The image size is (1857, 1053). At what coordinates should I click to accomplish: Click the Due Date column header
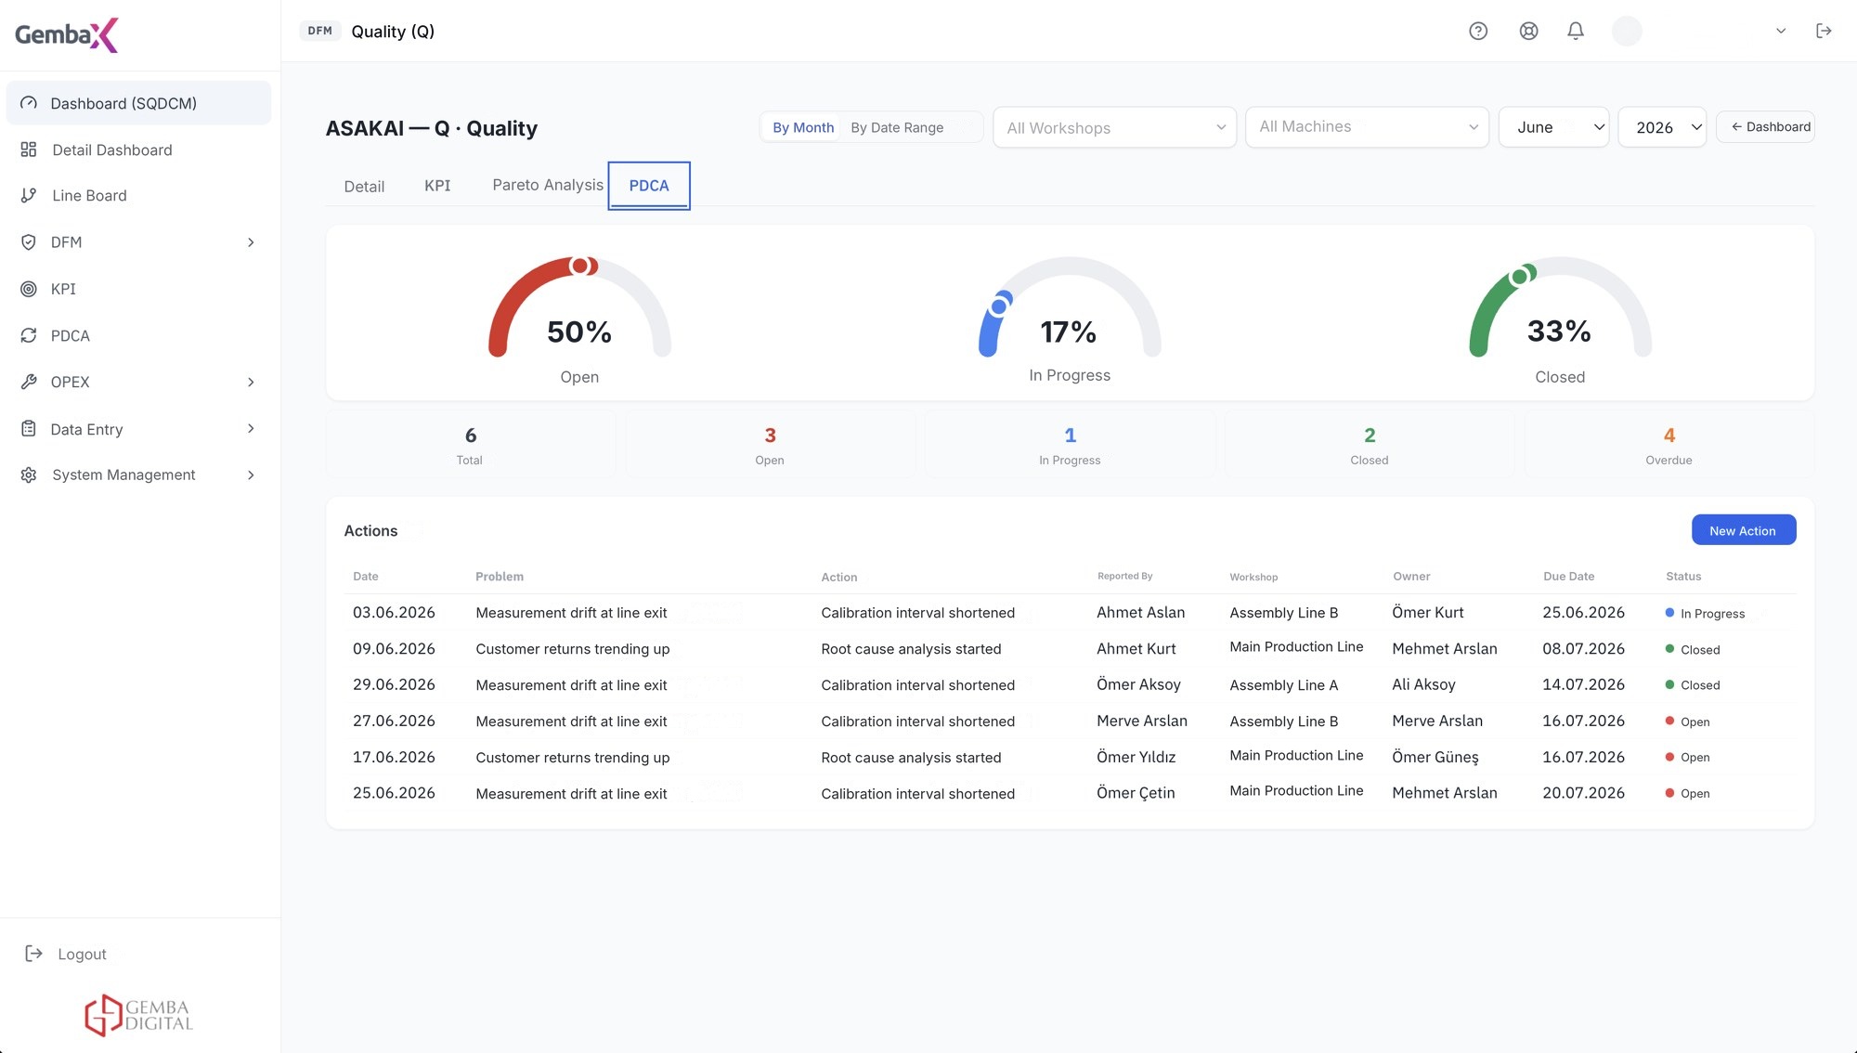click(x=1568, y=577)
